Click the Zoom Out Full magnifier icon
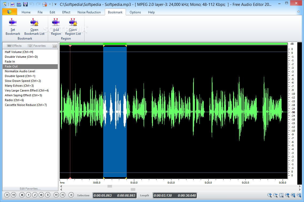304x202 pixels. coord(287,195)
